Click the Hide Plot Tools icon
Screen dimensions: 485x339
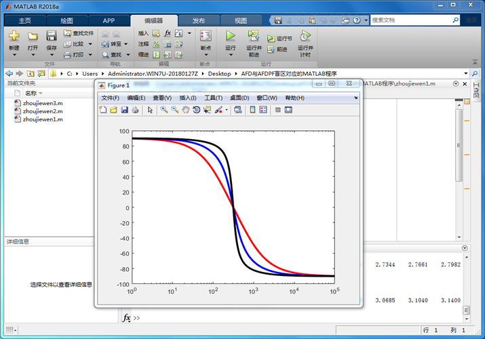277,110
